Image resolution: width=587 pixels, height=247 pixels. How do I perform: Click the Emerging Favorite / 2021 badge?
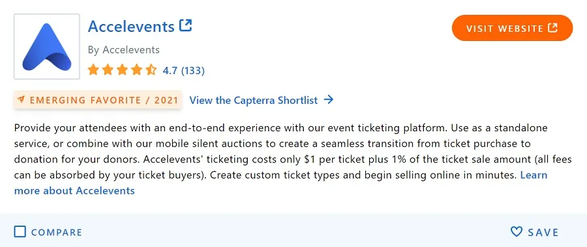pos(98,100)
